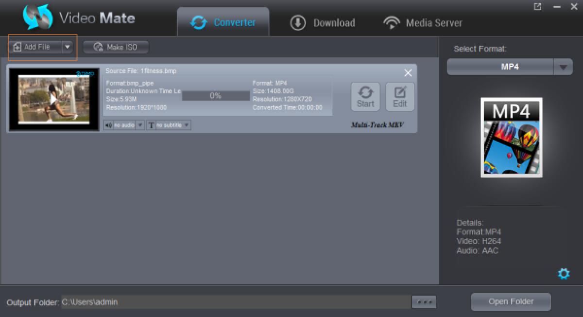583x317 pixels.
Task: Expand the no subtitle dropdown
Action: coord(187,125)
